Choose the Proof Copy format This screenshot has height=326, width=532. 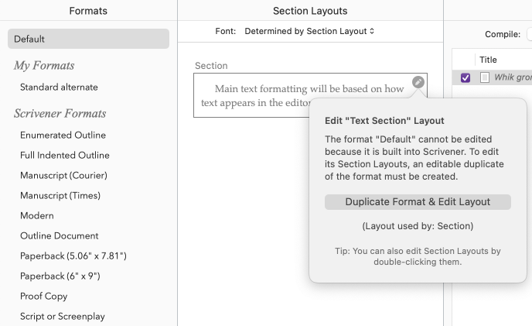43,296
